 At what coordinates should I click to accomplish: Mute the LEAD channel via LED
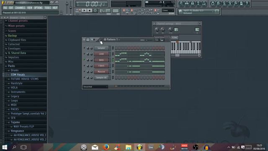[x=85, y=54]
